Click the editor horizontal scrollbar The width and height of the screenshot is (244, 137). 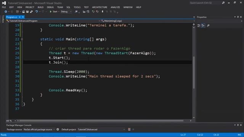[101, 121]
